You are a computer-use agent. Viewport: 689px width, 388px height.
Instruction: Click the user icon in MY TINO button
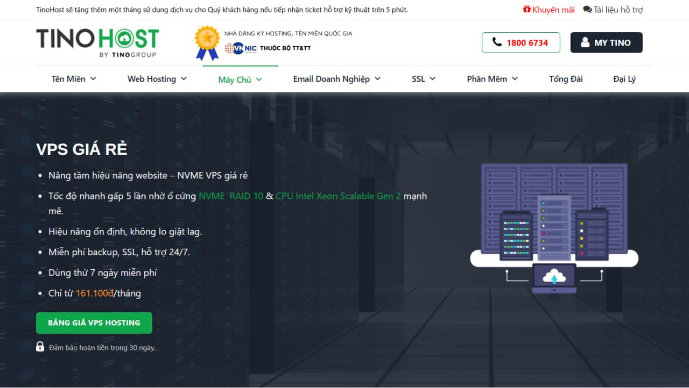click(585, 42)
